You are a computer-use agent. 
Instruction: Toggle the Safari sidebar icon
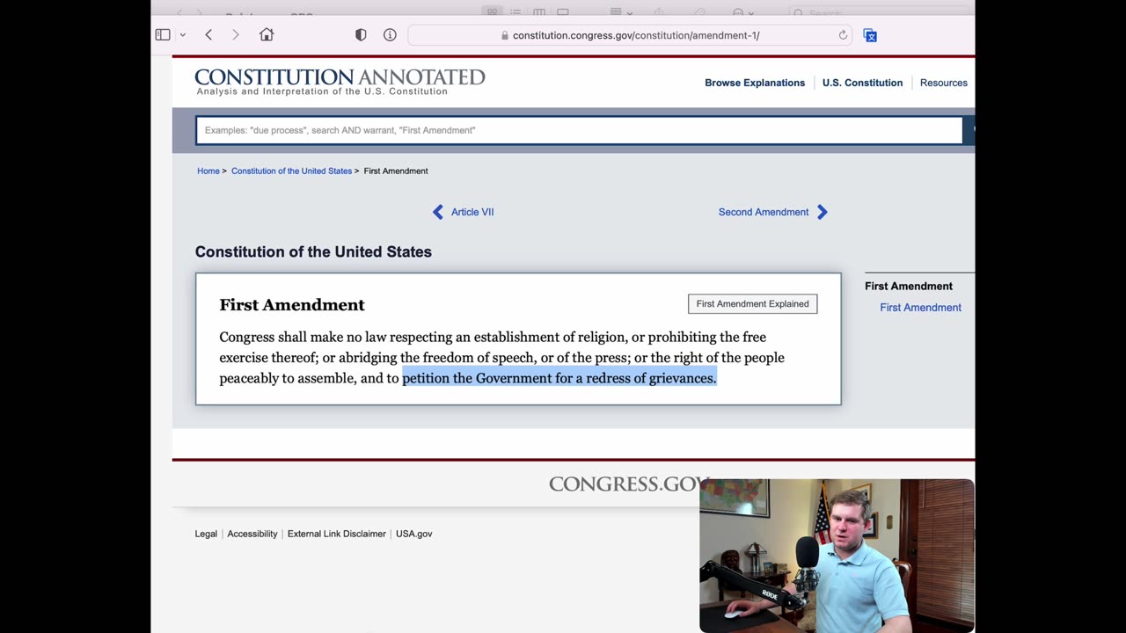click(x=163, y=35)
